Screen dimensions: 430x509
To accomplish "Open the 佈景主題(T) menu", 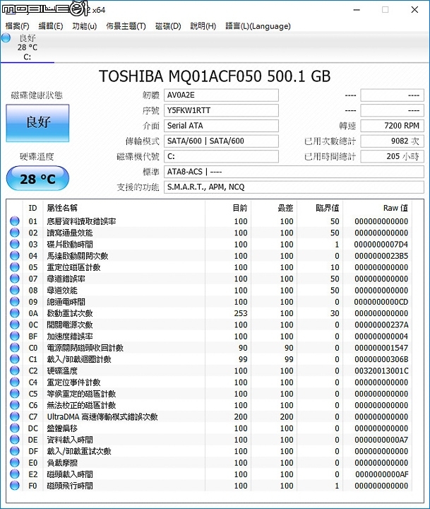I will pos(126,26).
